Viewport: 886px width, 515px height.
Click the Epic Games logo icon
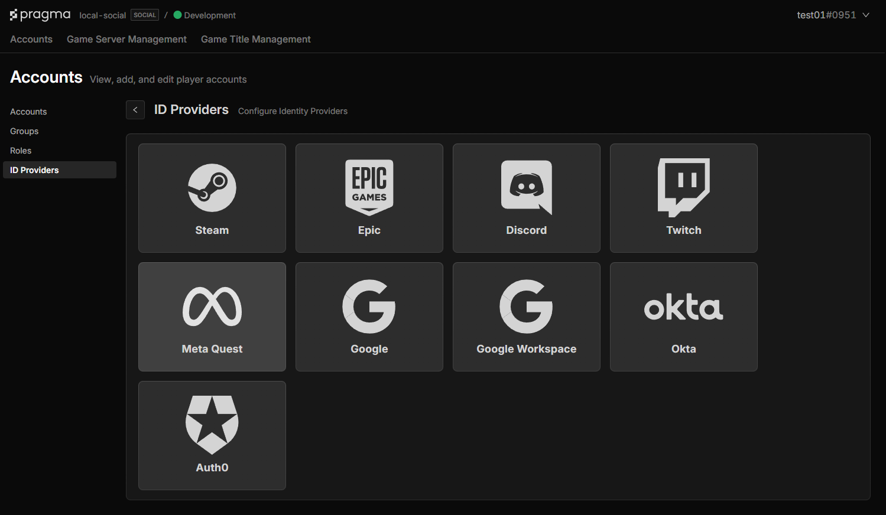(x=369, y=188)
